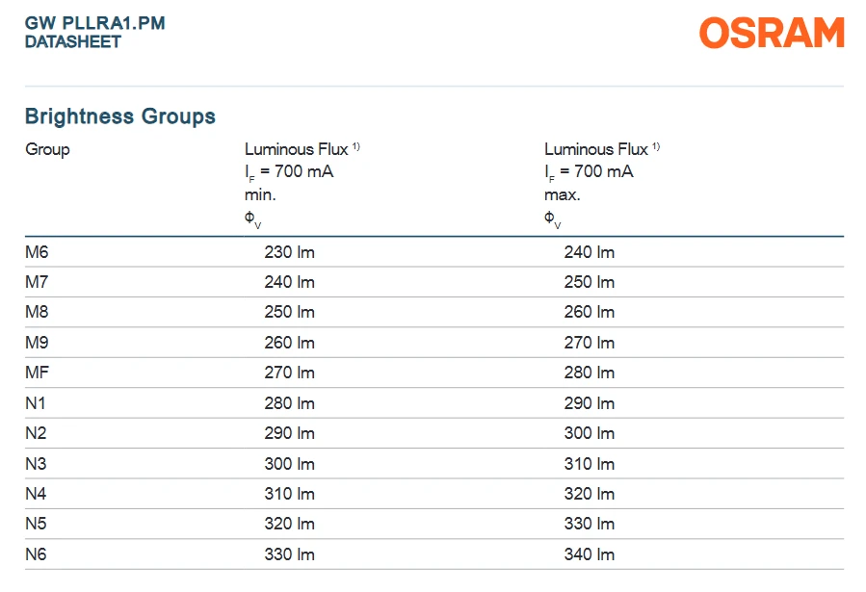Click the N4 maximum value 320 lm
This screenshot has width=866, height=592.
click(x=590, y=494)
